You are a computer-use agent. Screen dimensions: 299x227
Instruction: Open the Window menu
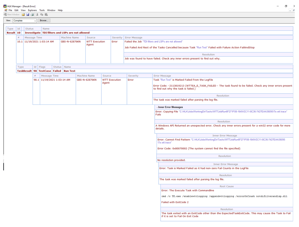click(x=51, y=10)
